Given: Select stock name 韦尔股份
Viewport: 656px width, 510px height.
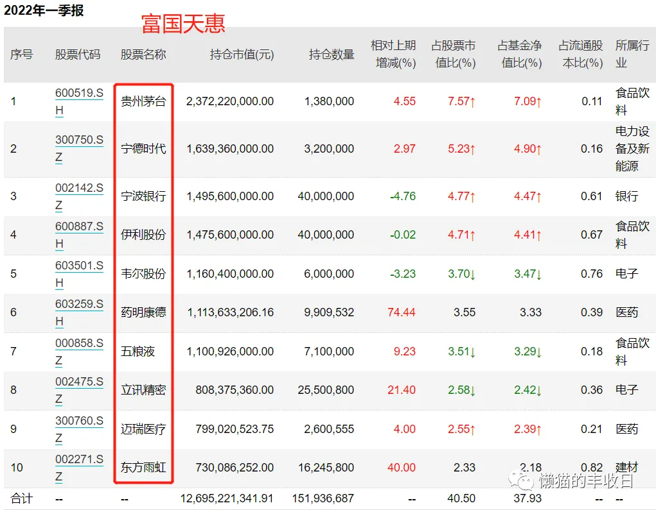Looking at the screenshot, I should pos(143,274).
